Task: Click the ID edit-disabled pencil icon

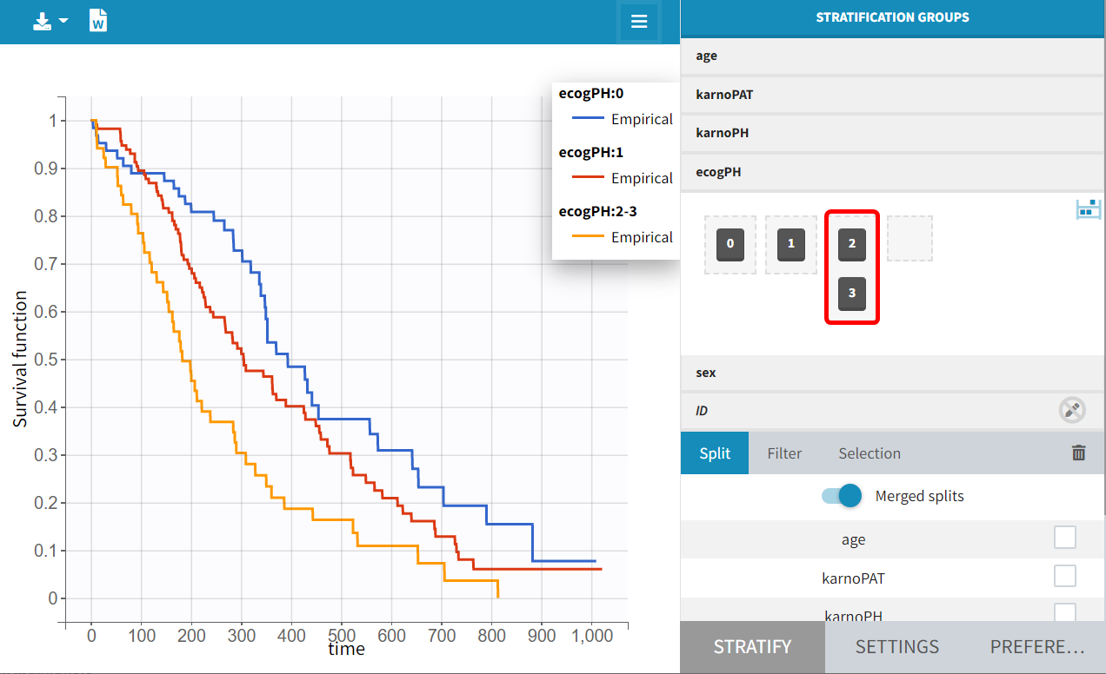Action: click(1072, 410)
